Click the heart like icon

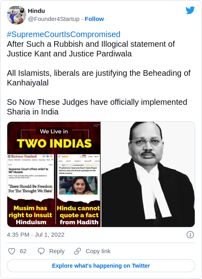click(12, 251)
